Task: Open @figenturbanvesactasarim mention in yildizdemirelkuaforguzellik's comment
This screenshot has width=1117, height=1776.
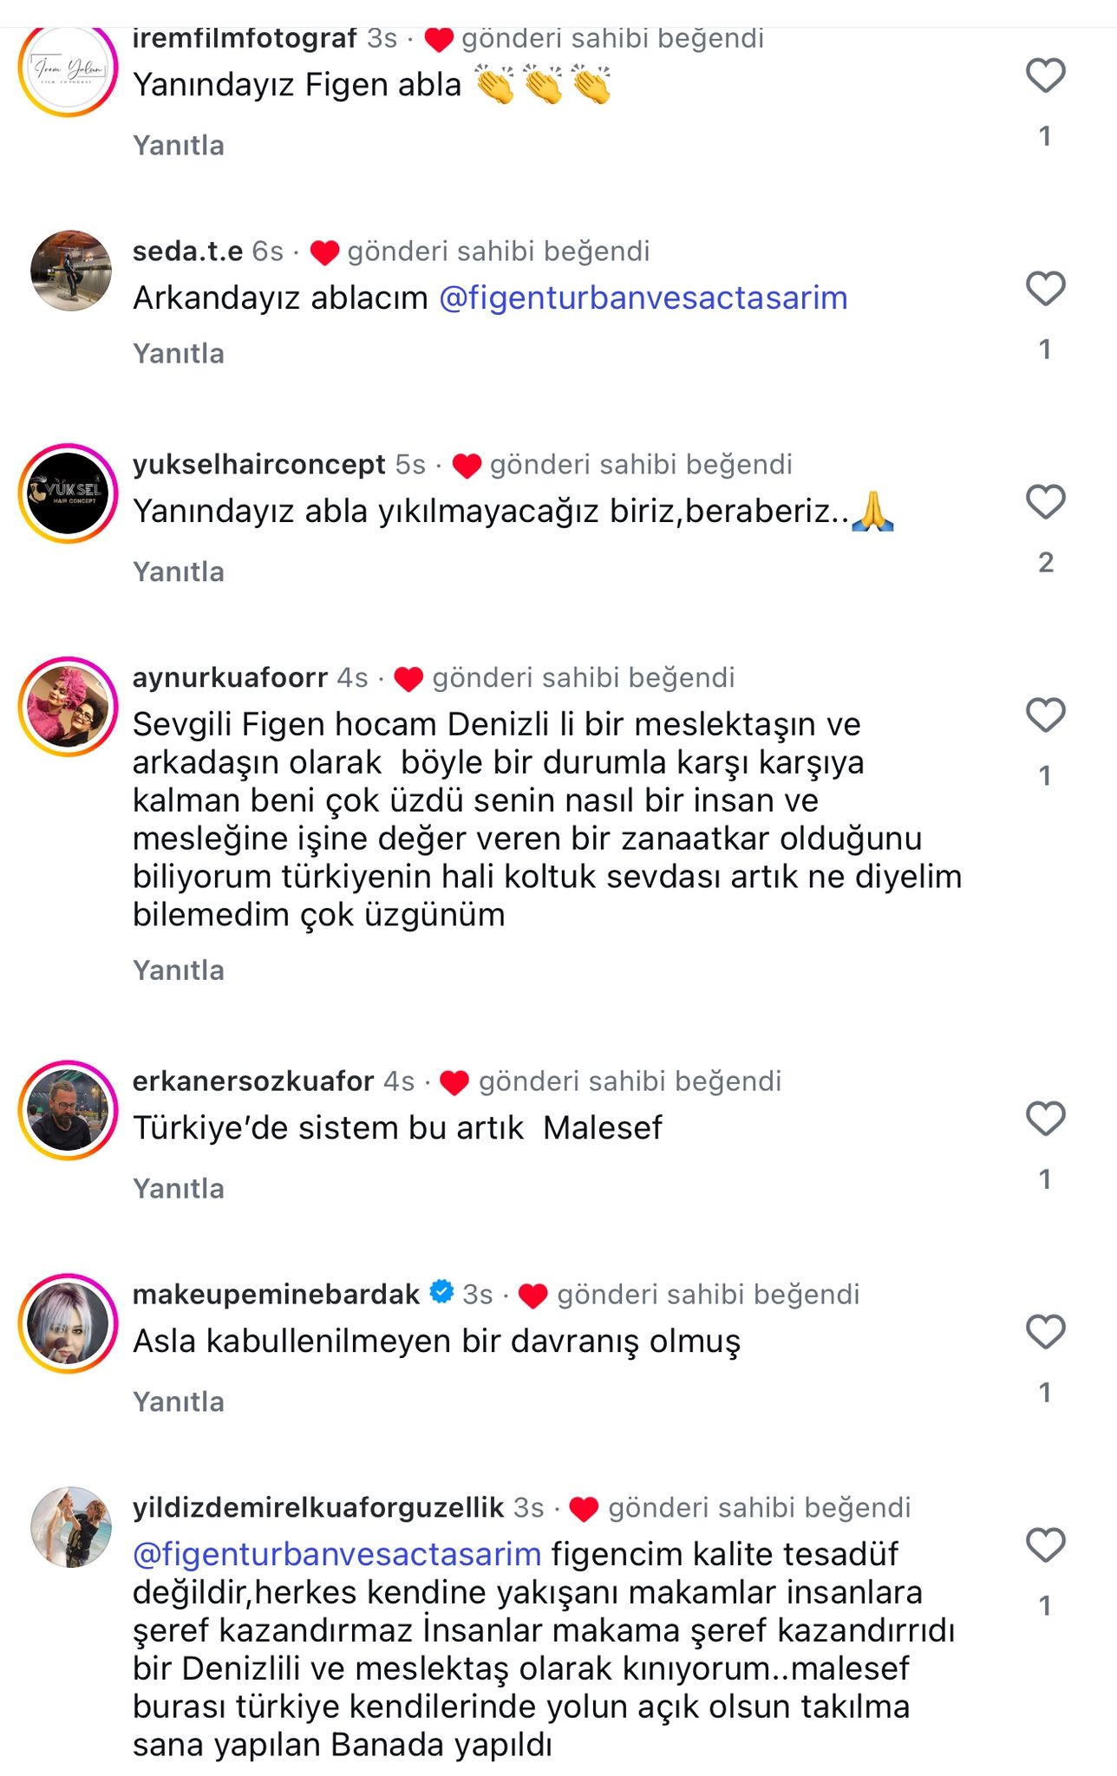Action: [337, 1554]
